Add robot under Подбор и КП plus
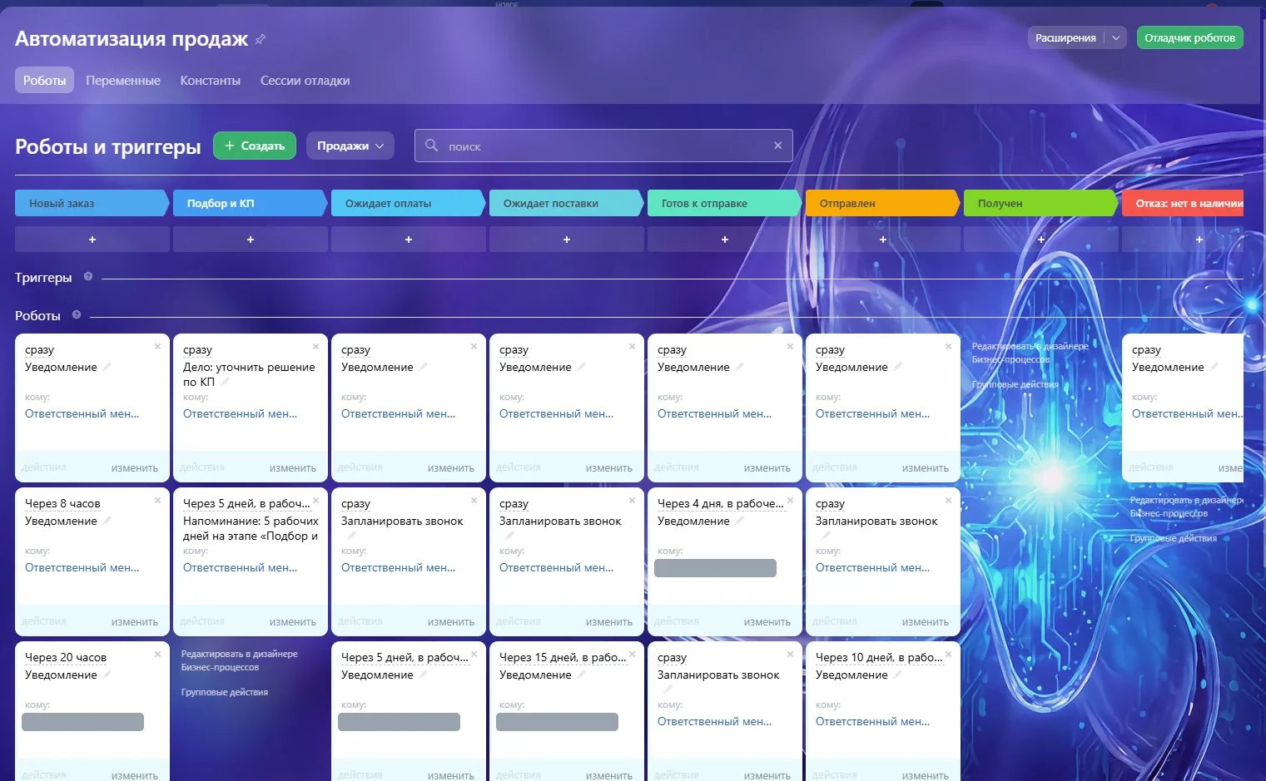 251,240
